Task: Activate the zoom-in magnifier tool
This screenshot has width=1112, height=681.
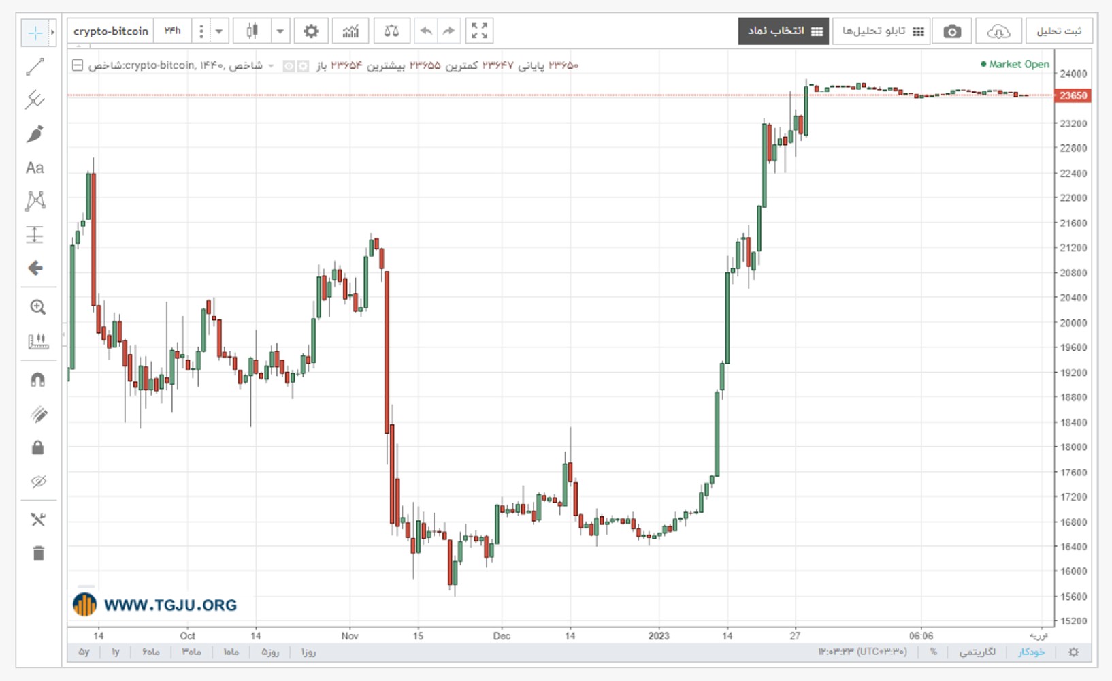Action: pyautogui.click(x=38, y=307)
